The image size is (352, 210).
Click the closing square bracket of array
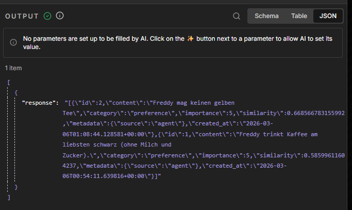click(x=9, y=197)
